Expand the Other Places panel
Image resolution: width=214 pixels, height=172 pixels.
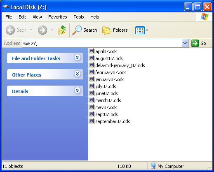(78, 74)
